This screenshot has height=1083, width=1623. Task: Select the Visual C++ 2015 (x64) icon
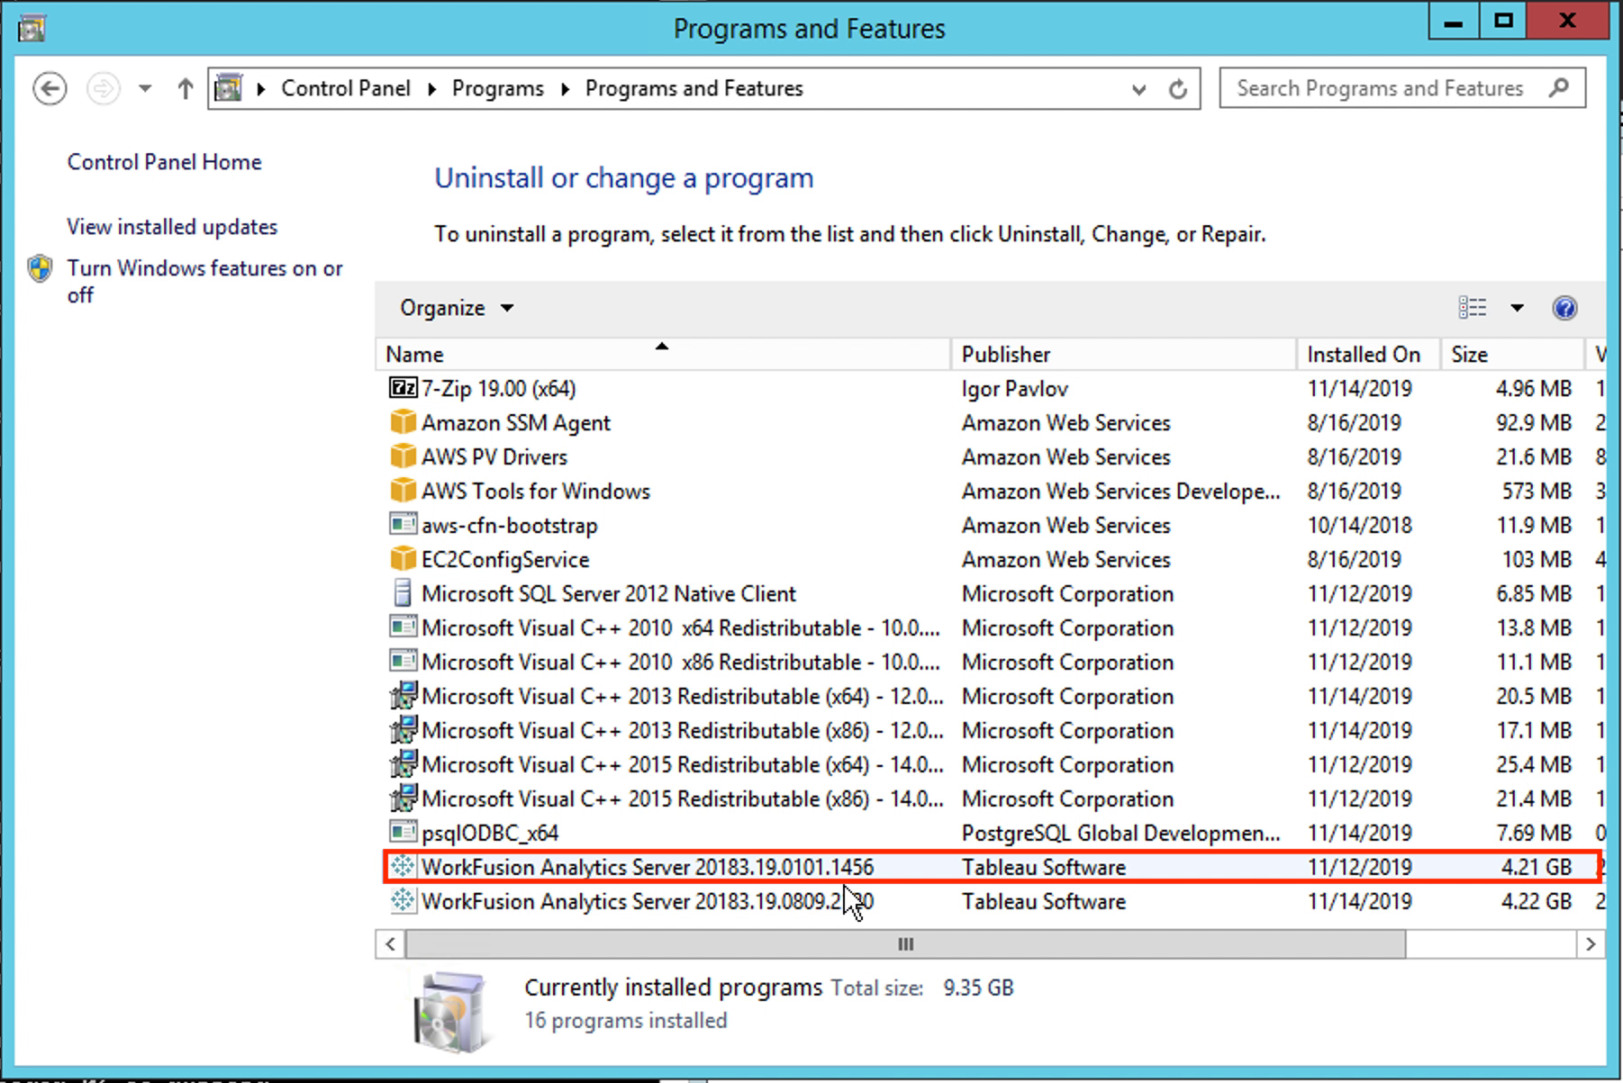click(x=403, y=764)
